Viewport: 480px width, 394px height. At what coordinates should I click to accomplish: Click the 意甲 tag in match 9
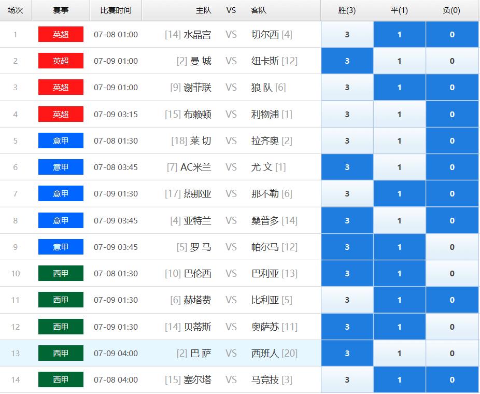pyautogui.click(x=61, y=247)
